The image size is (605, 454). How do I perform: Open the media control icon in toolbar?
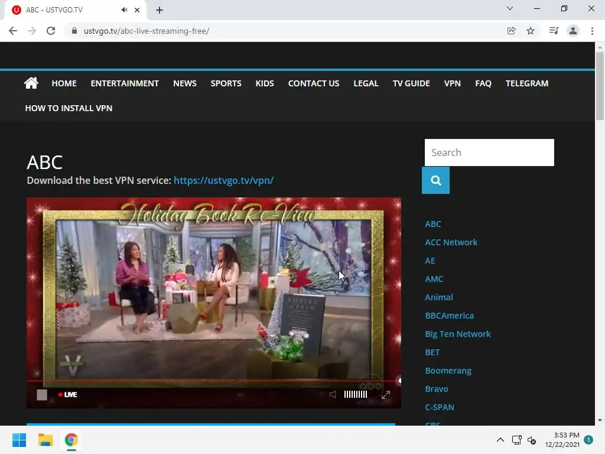click(554, 31)
